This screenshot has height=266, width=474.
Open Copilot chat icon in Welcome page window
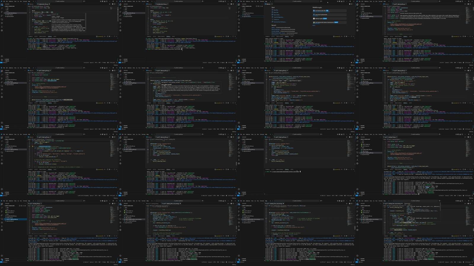point(321,1)
